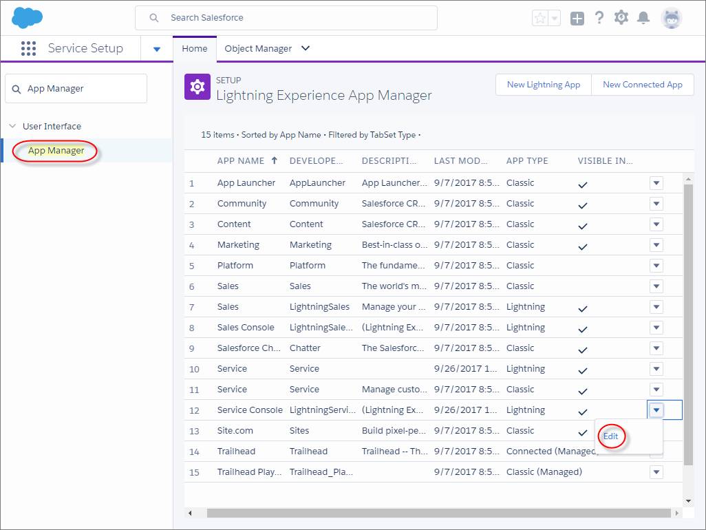Open row actions dropdown for Marketing
This screenshot has height=530, width=706.
[x=656, y=245]
